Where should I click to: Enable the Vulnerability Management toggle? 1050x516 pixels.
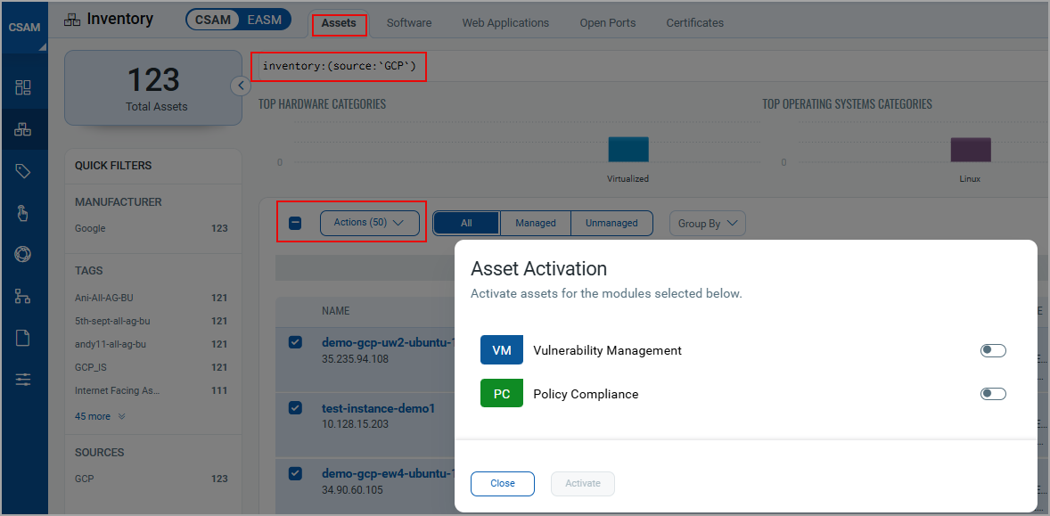993,350
